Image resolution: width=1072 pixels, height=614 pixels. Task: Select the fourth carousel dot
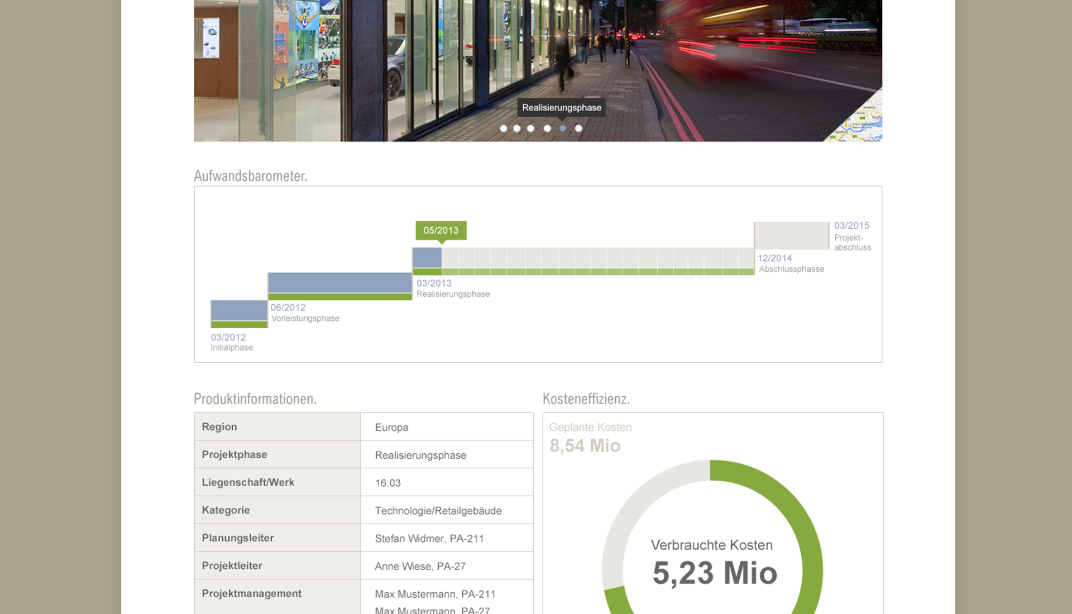point(547,128)
